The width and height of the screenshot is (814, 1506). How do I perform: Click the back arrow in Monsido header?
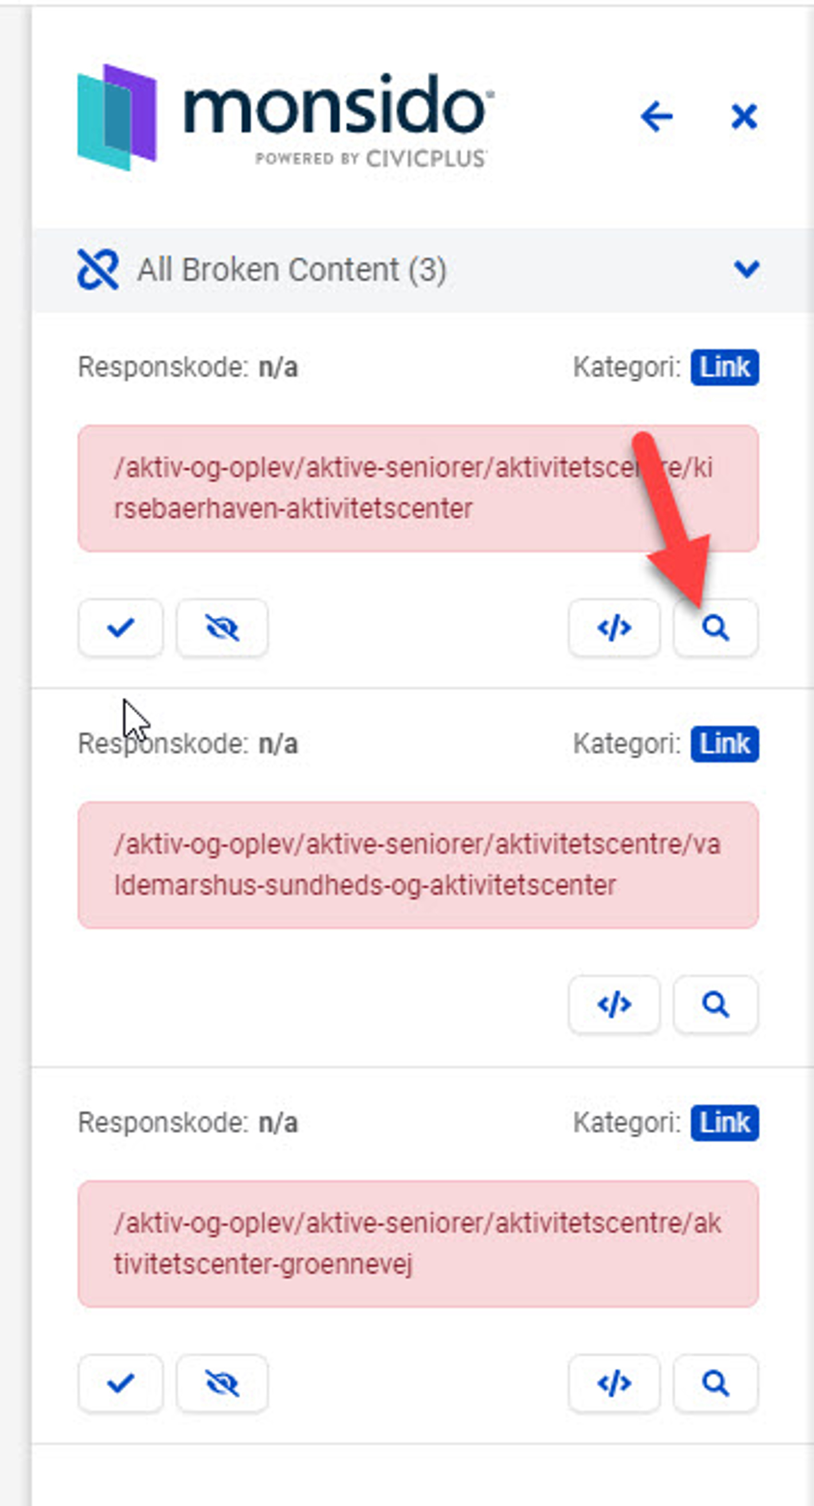click(x=656, y=116)
